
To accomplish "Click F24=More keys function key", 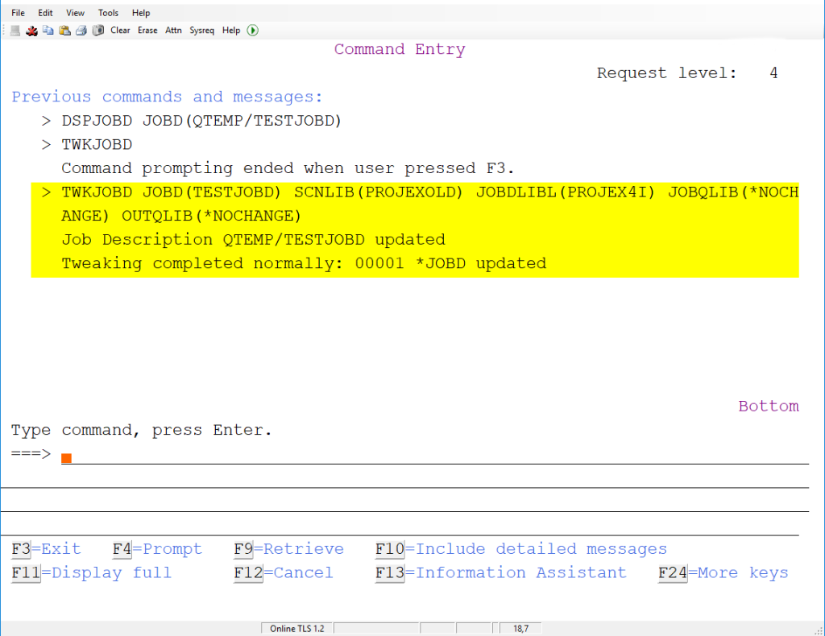I will 723,572.
